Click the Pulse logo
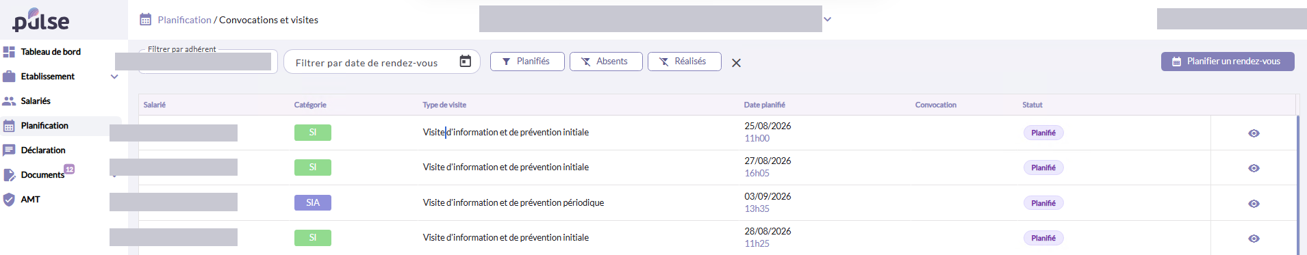The height and width of the screenshot is (255, 1307). pos(41,20)
